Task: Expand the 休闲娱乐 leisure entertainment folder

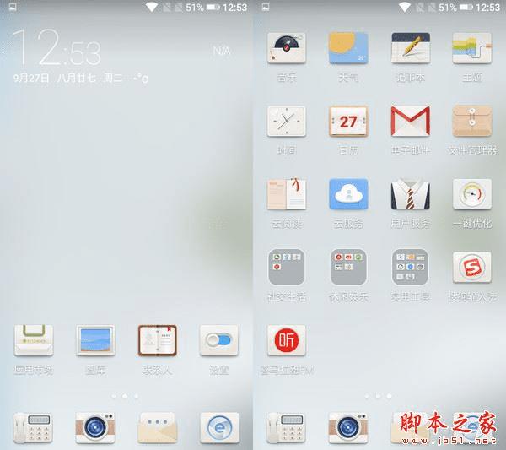Action: coord(348,267)
